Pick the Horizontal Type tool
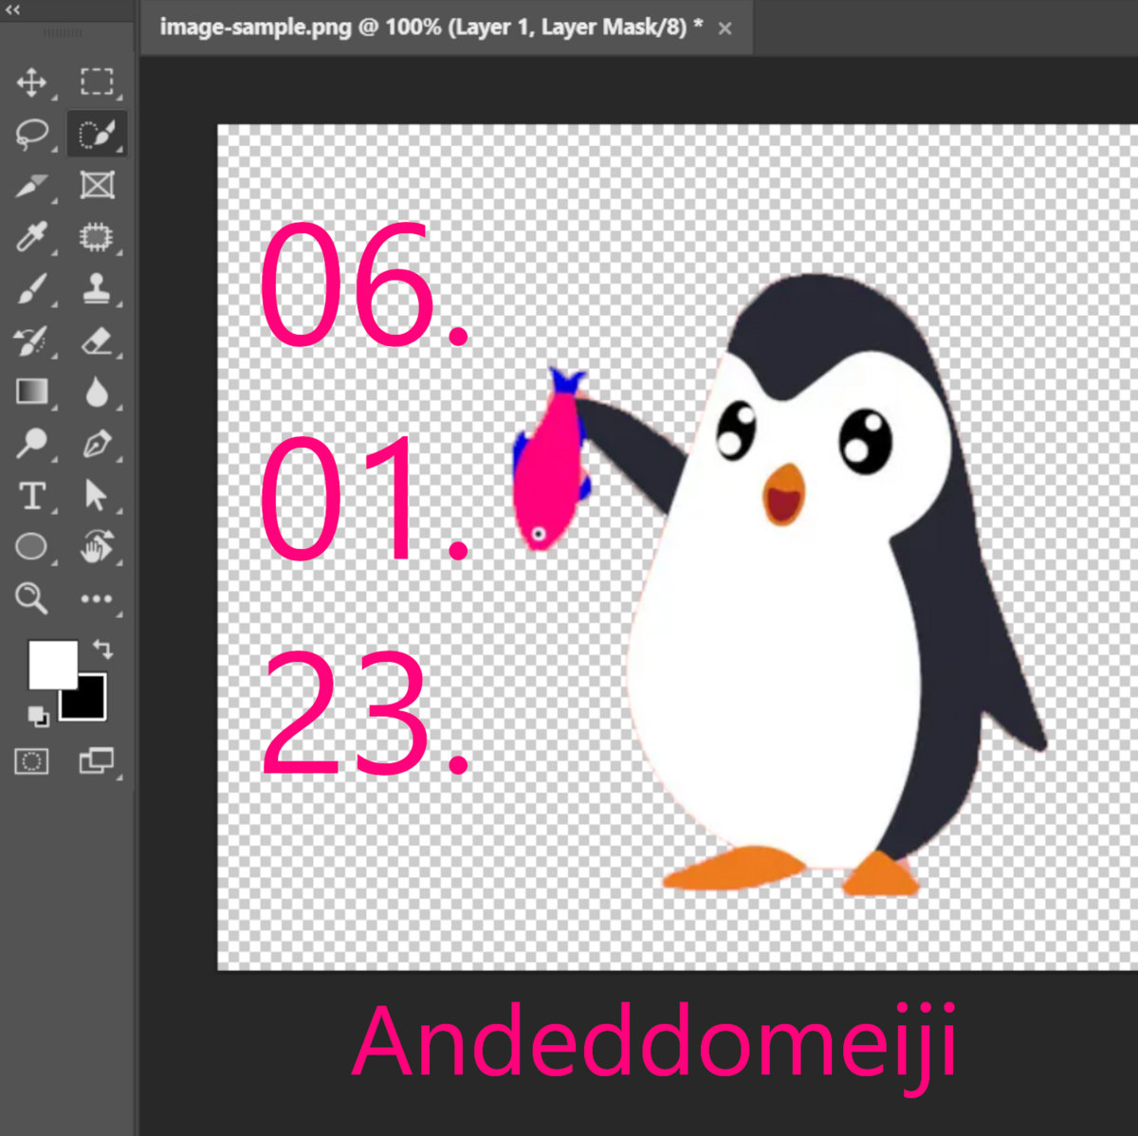The image size is (1138, 1136). click(x=31, y=495)
